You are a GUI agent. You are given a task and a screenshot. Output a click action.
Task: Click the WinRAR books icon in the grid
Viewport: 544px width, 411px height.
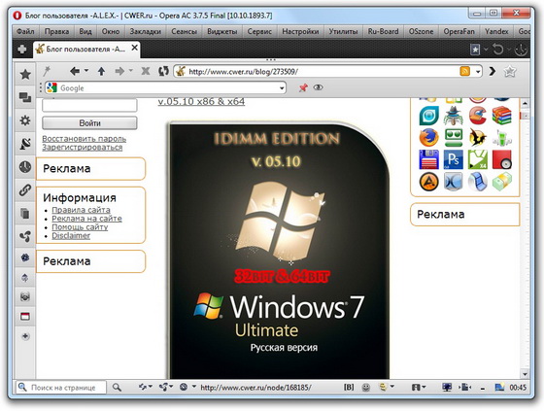501,116
